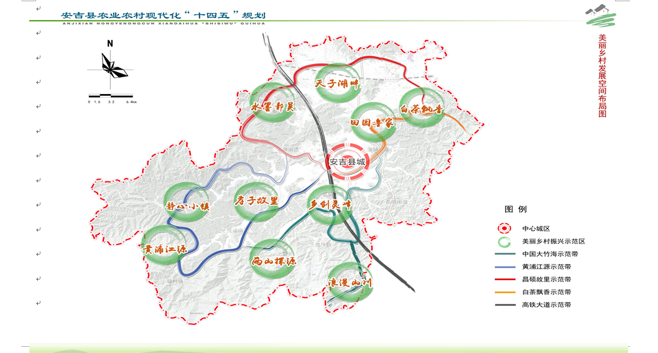Screen dimensions: 658x353
Task: Click the 黄浦江源 zone circle on map
Action: [165, 248]
